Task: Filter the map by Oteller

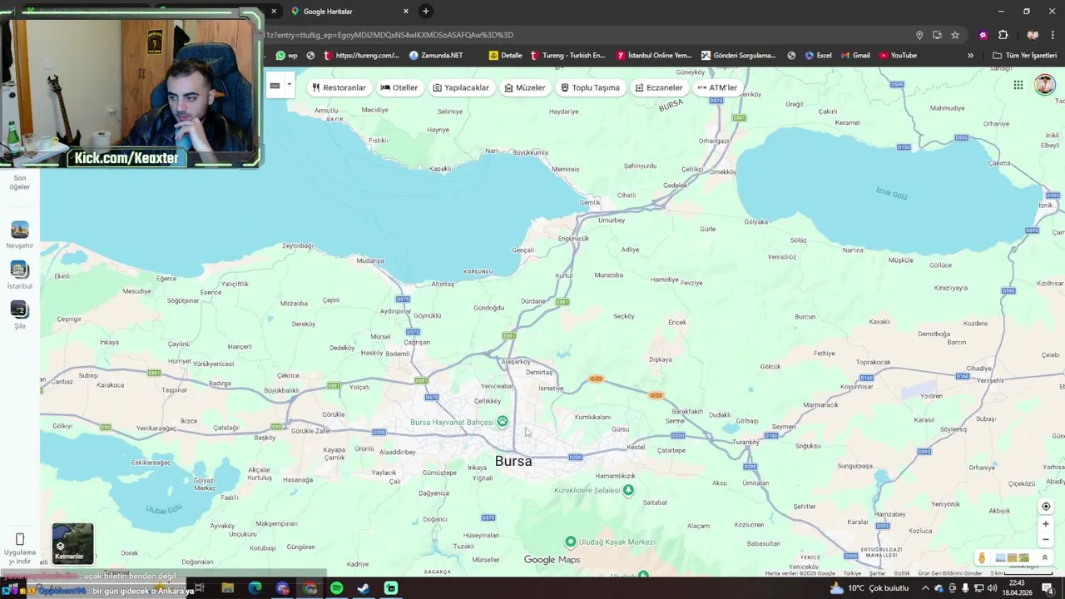Action: [399, 87]
